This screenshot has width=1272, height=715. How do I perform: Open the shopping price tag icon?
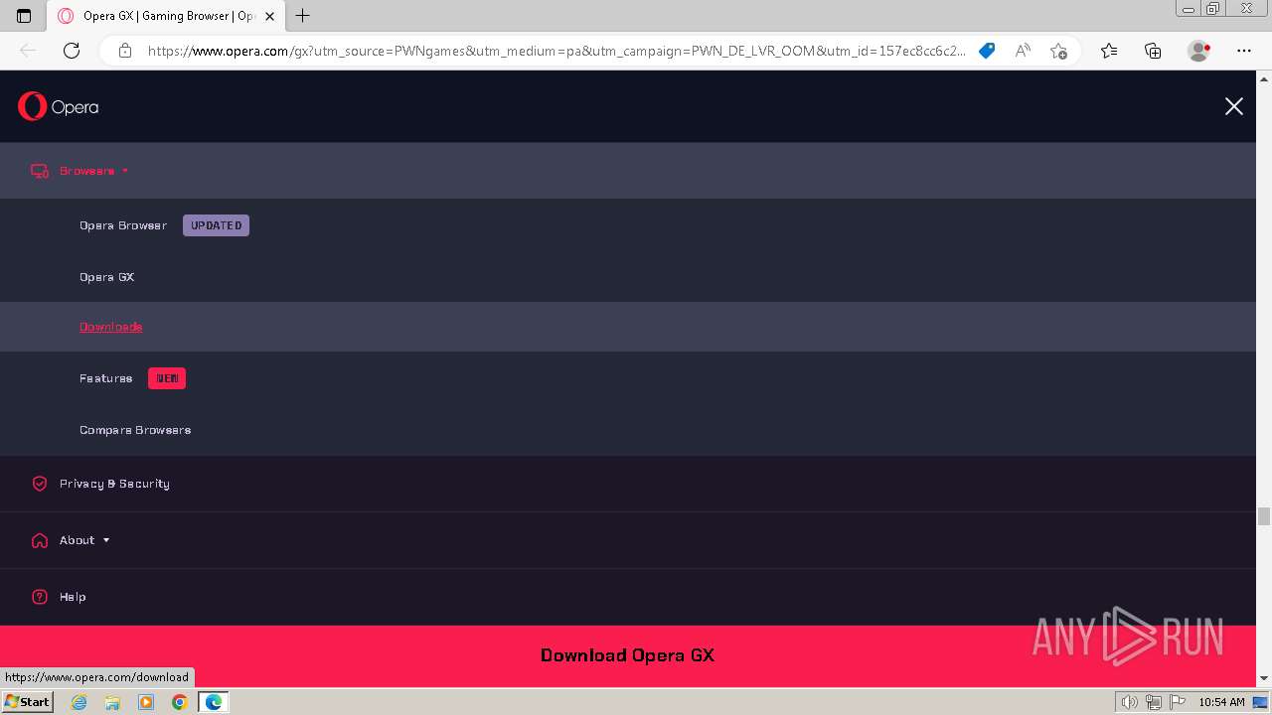[987, 51]
